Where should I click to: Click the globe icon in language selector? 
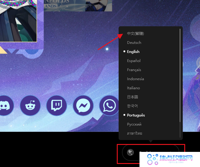130,152
